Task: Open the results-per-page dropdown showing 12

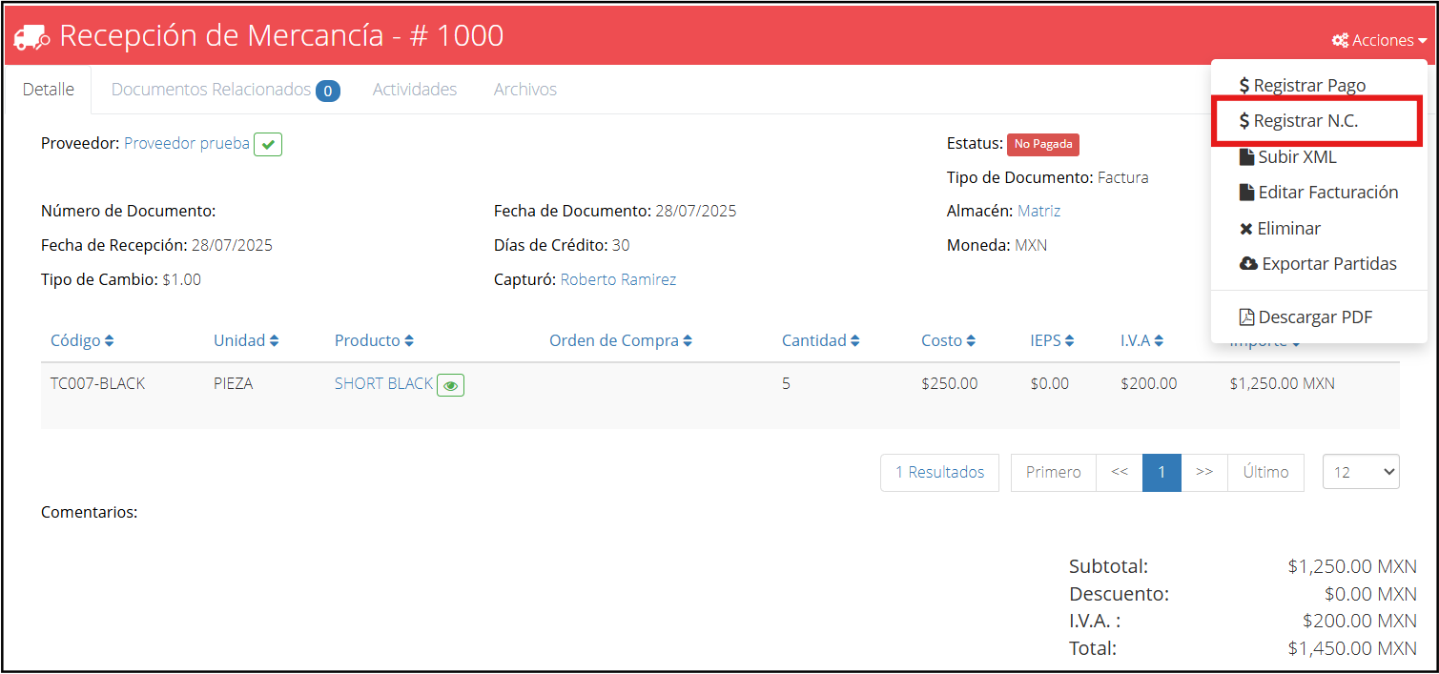Action: 1361,472
